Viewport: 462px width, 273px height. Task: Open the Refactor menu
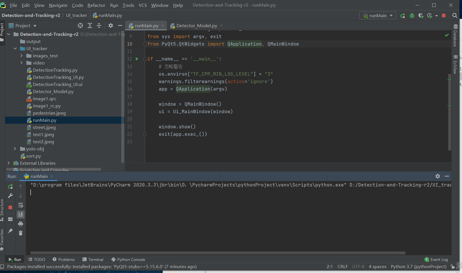(x=96, y=5)
